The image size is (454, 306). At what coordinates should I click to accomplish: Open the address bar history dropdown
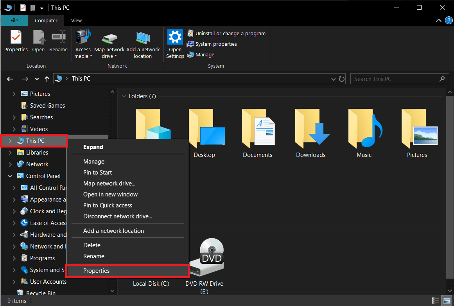pyautogui.click(x=334, y=79)
